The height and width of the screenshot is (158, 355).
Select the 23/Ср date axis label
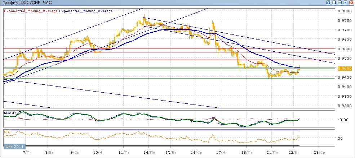[319, 152]
